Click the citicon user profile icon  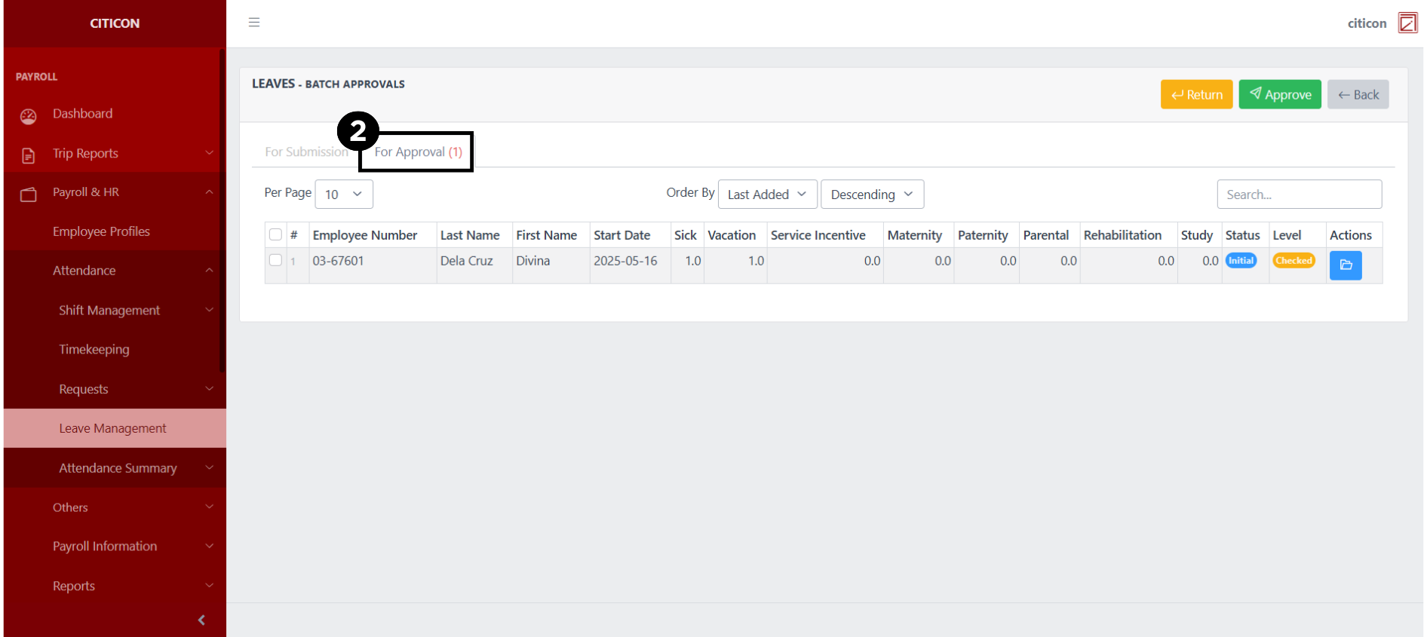click(1407, 23)
